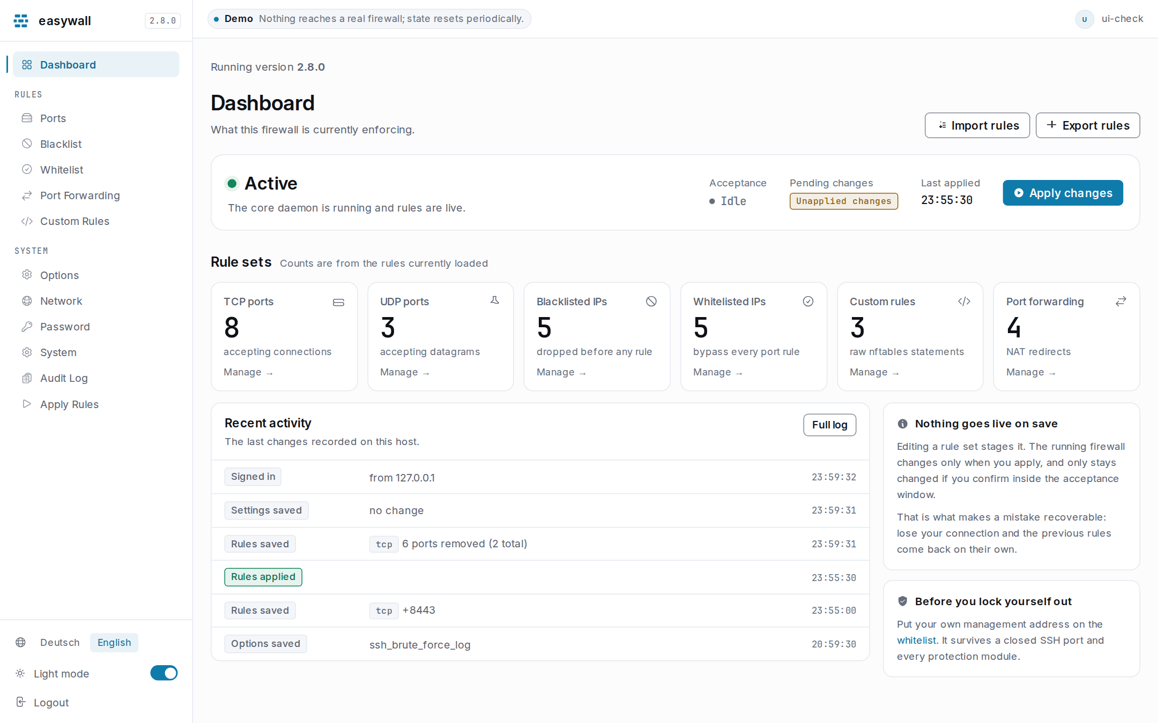This screenshot has width=1158, height=723.
Task: Click the TCP ports card icon
Action: coord(338,303)
